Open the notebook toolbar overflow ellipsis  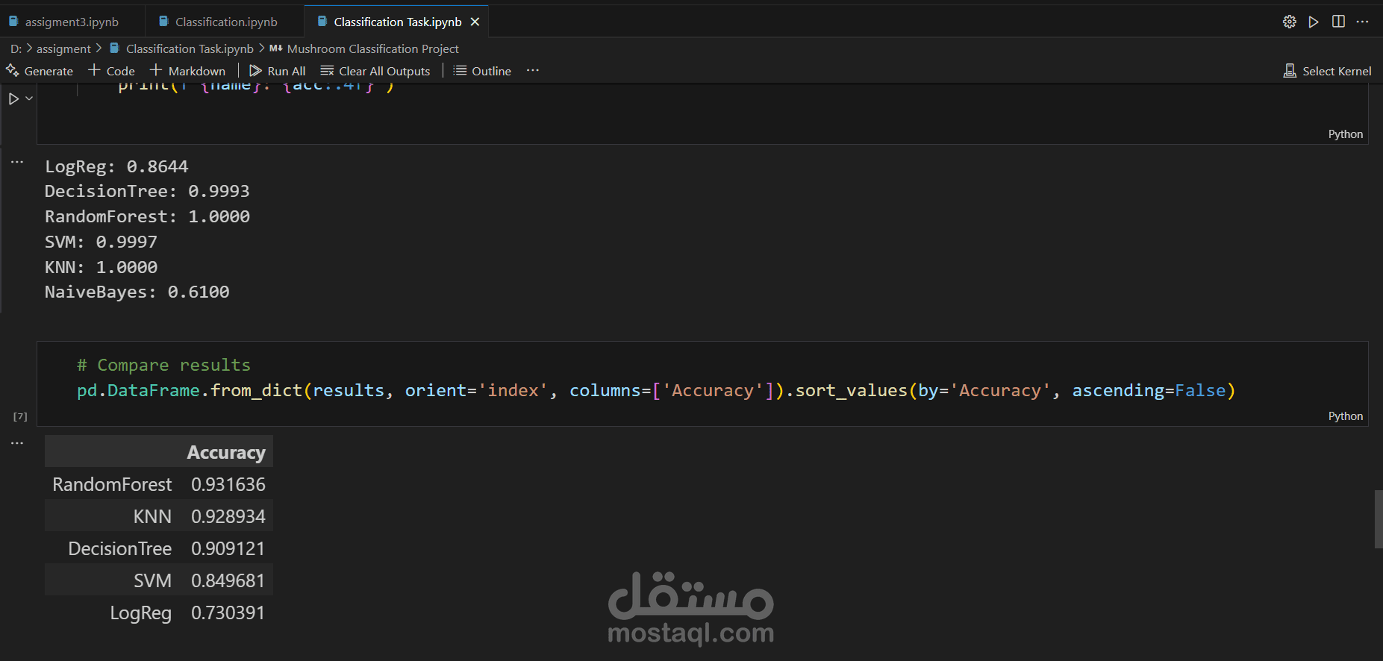coord(532,70)
